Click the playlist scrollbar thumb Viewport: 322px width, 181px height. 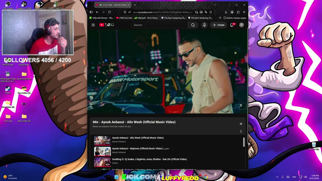[244, 142]
